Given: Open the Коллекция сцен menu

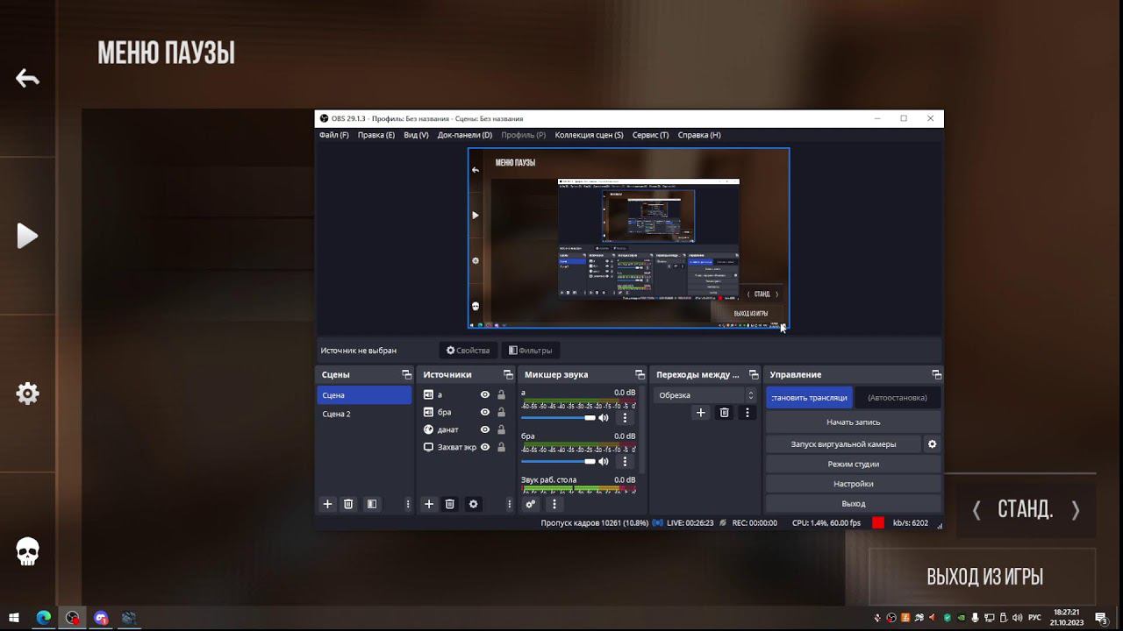Looking at the screenshot, I should tap(590, 135).
